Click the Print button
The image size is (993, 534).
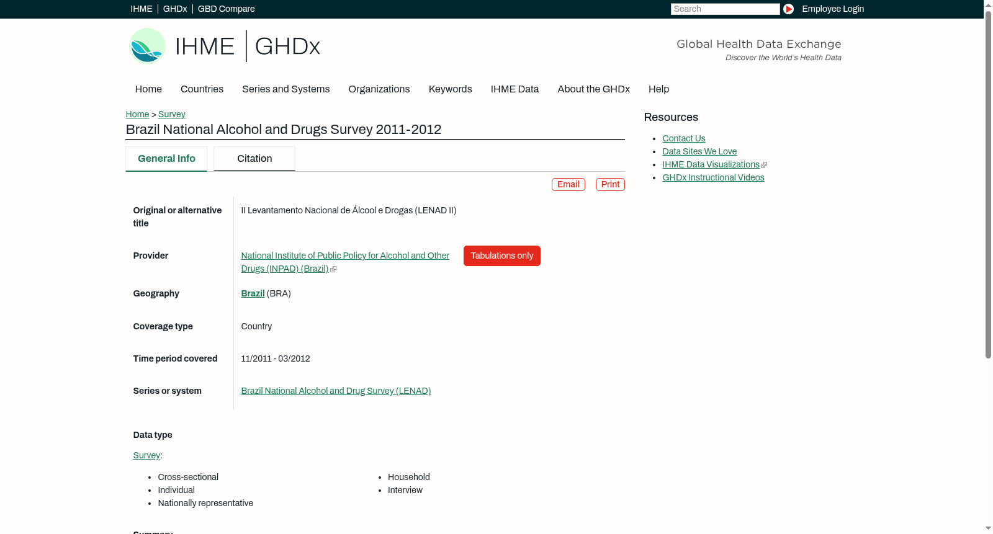click(610, 184)
